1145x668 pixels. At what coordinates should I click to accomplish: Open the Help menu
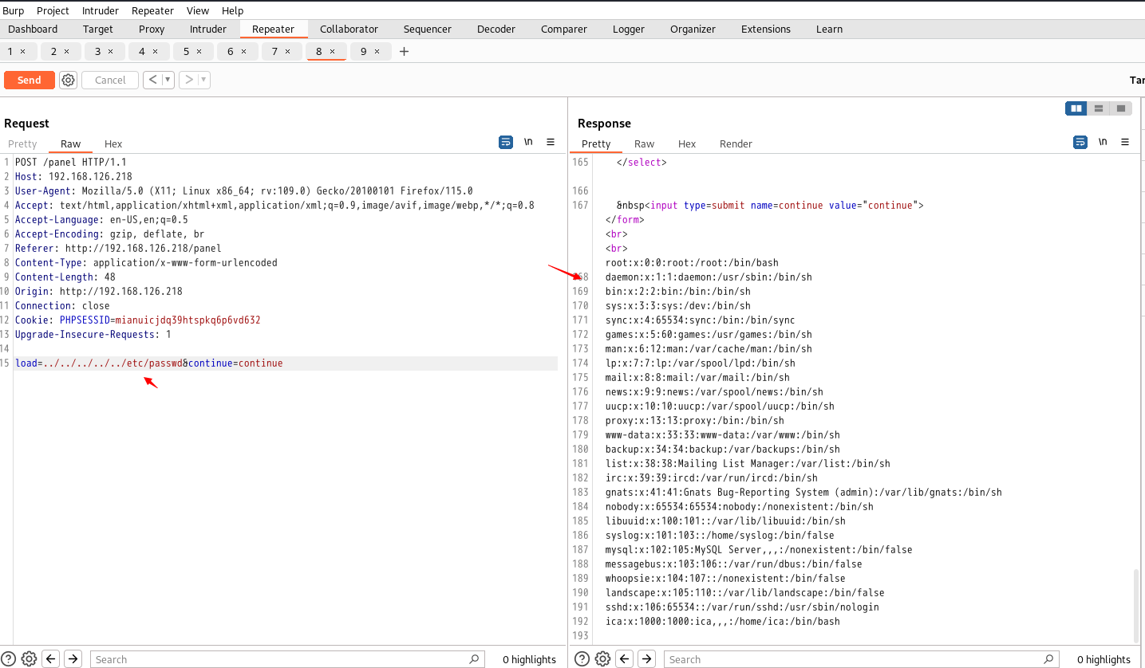233,10
